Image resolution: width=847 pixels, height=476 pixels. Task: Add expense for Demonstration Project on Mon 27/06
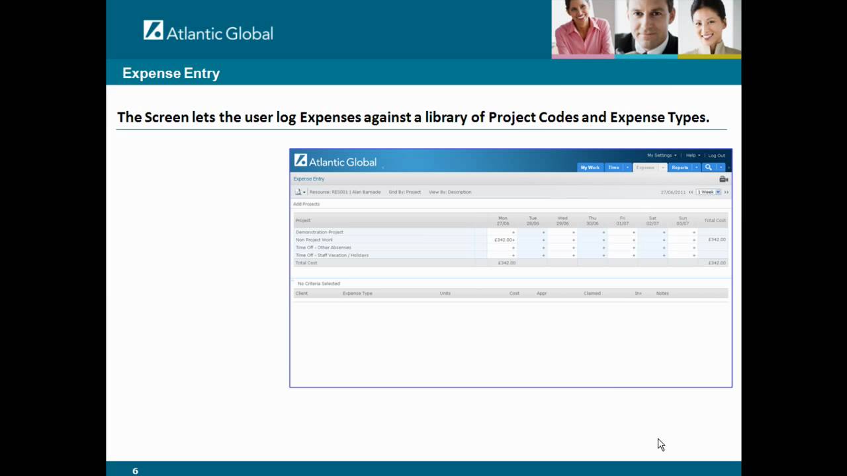point(513,233)
